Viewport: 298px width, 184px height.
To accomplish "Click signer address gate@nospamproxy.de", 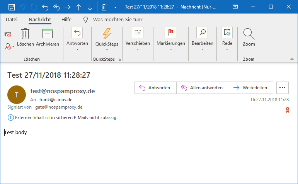I will pos(59,107).
